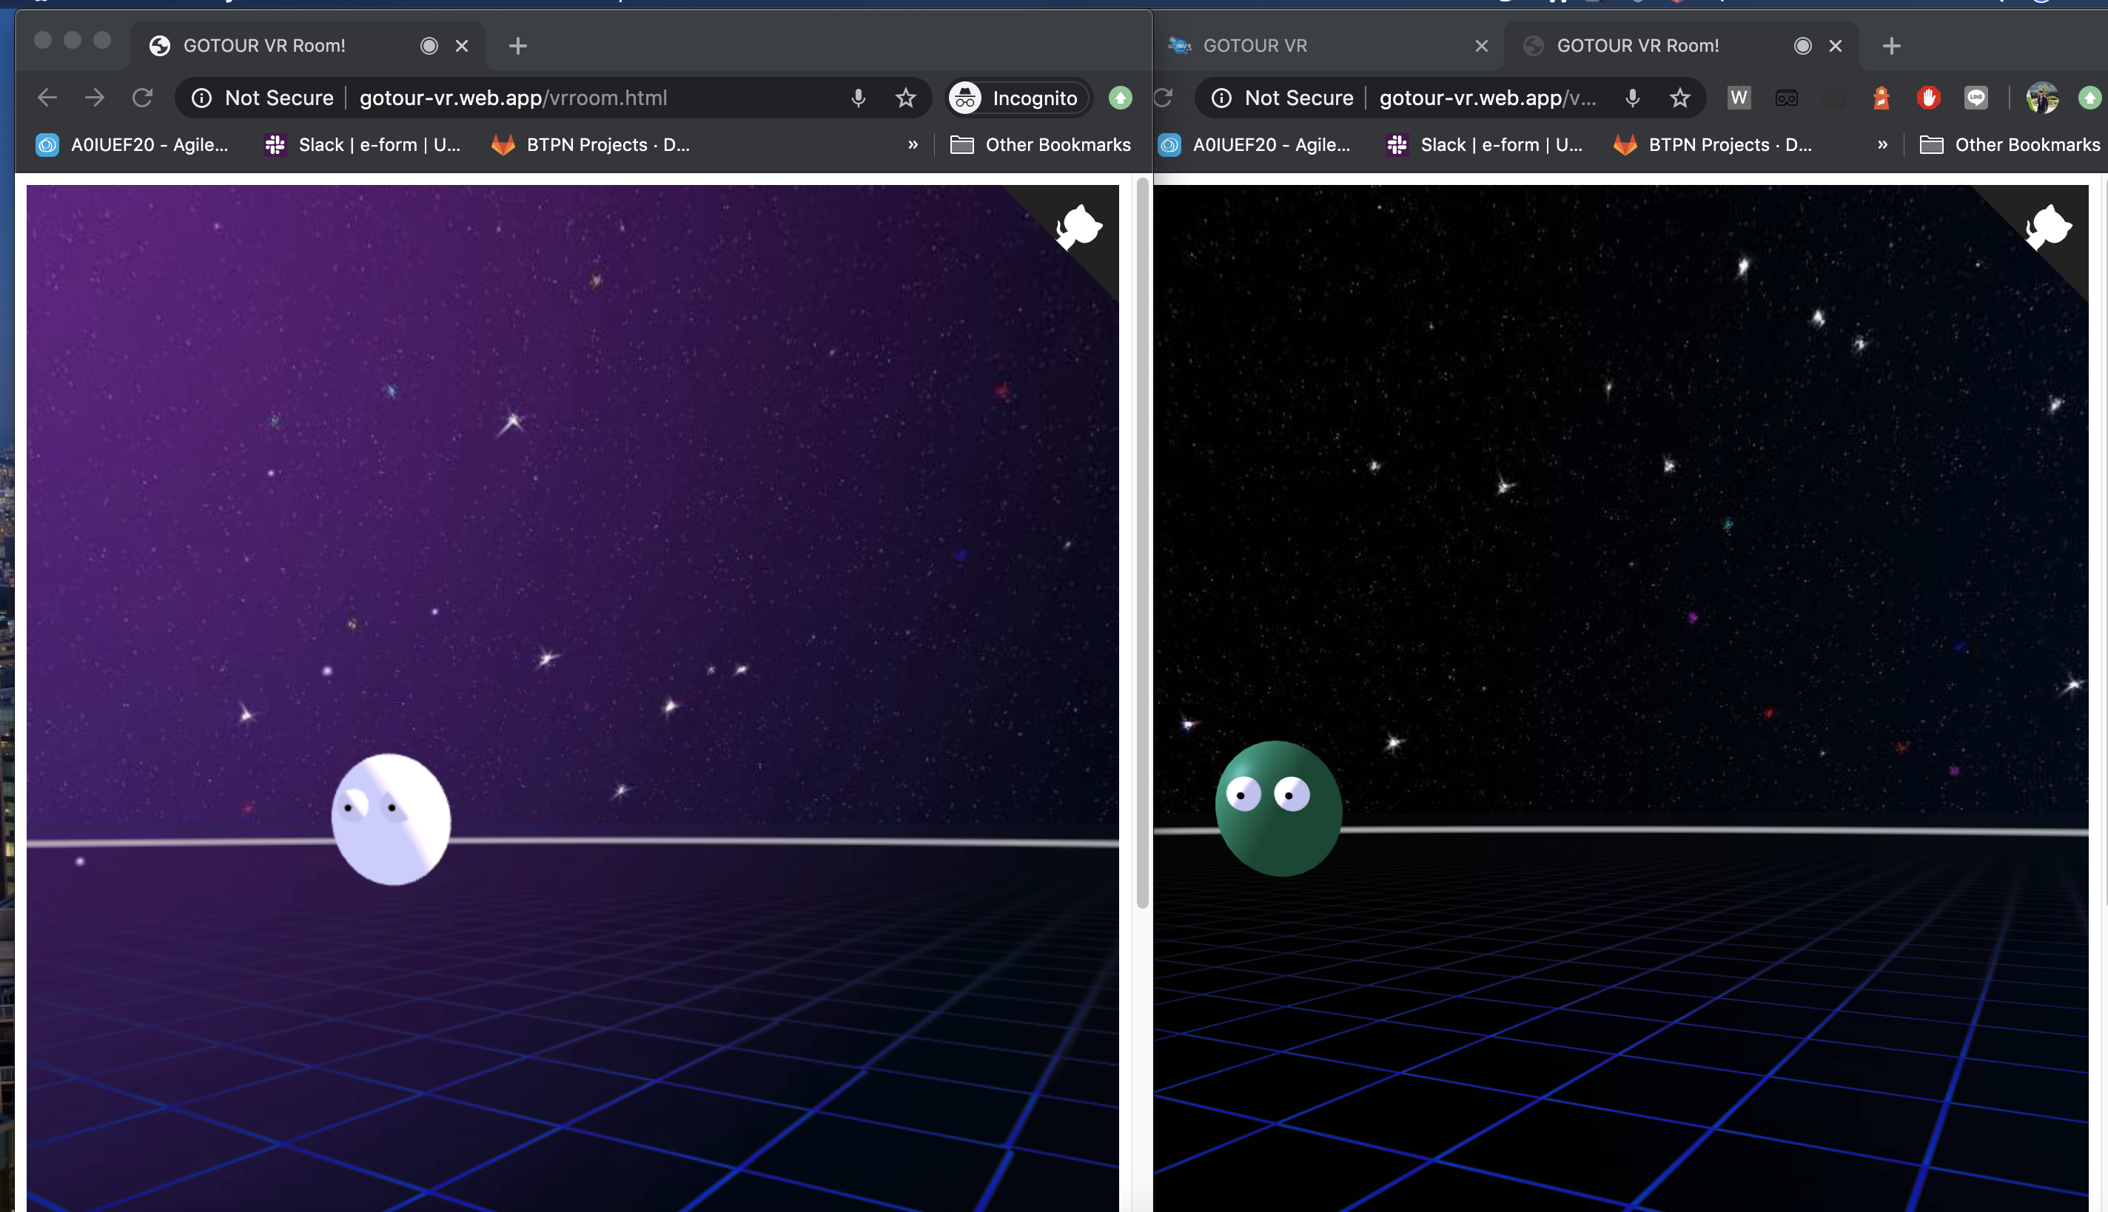Open Other Bookmarks folder in right window

tap(2010, 145)
